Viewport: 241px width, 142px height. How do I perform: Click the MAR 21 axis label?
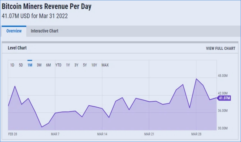click(149, 134)
